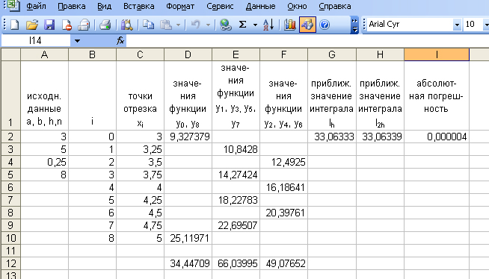This screenshot has height=279, width=489.
Task: Open the Research books-and-magnifier icon
Action: (x=126, y=25)
